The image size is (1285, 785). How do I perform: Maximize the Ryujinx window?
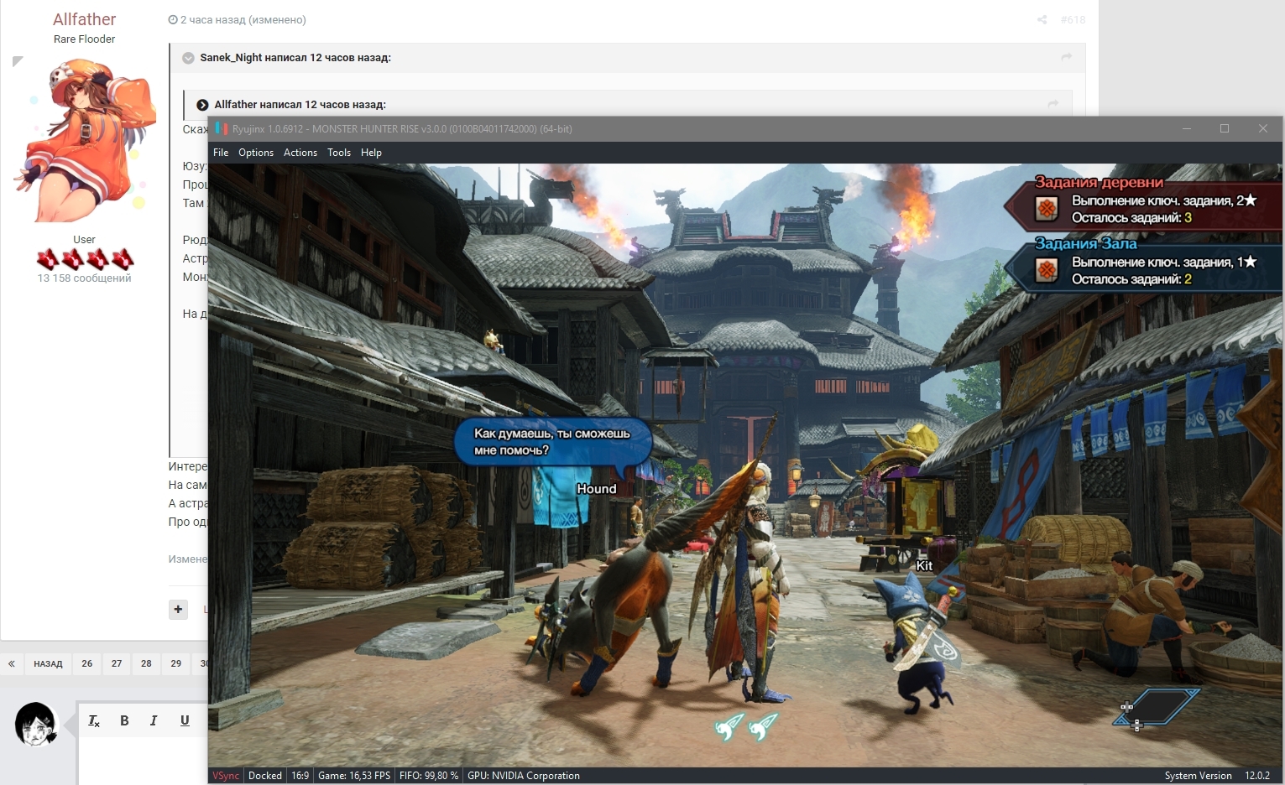[1225, 128]
